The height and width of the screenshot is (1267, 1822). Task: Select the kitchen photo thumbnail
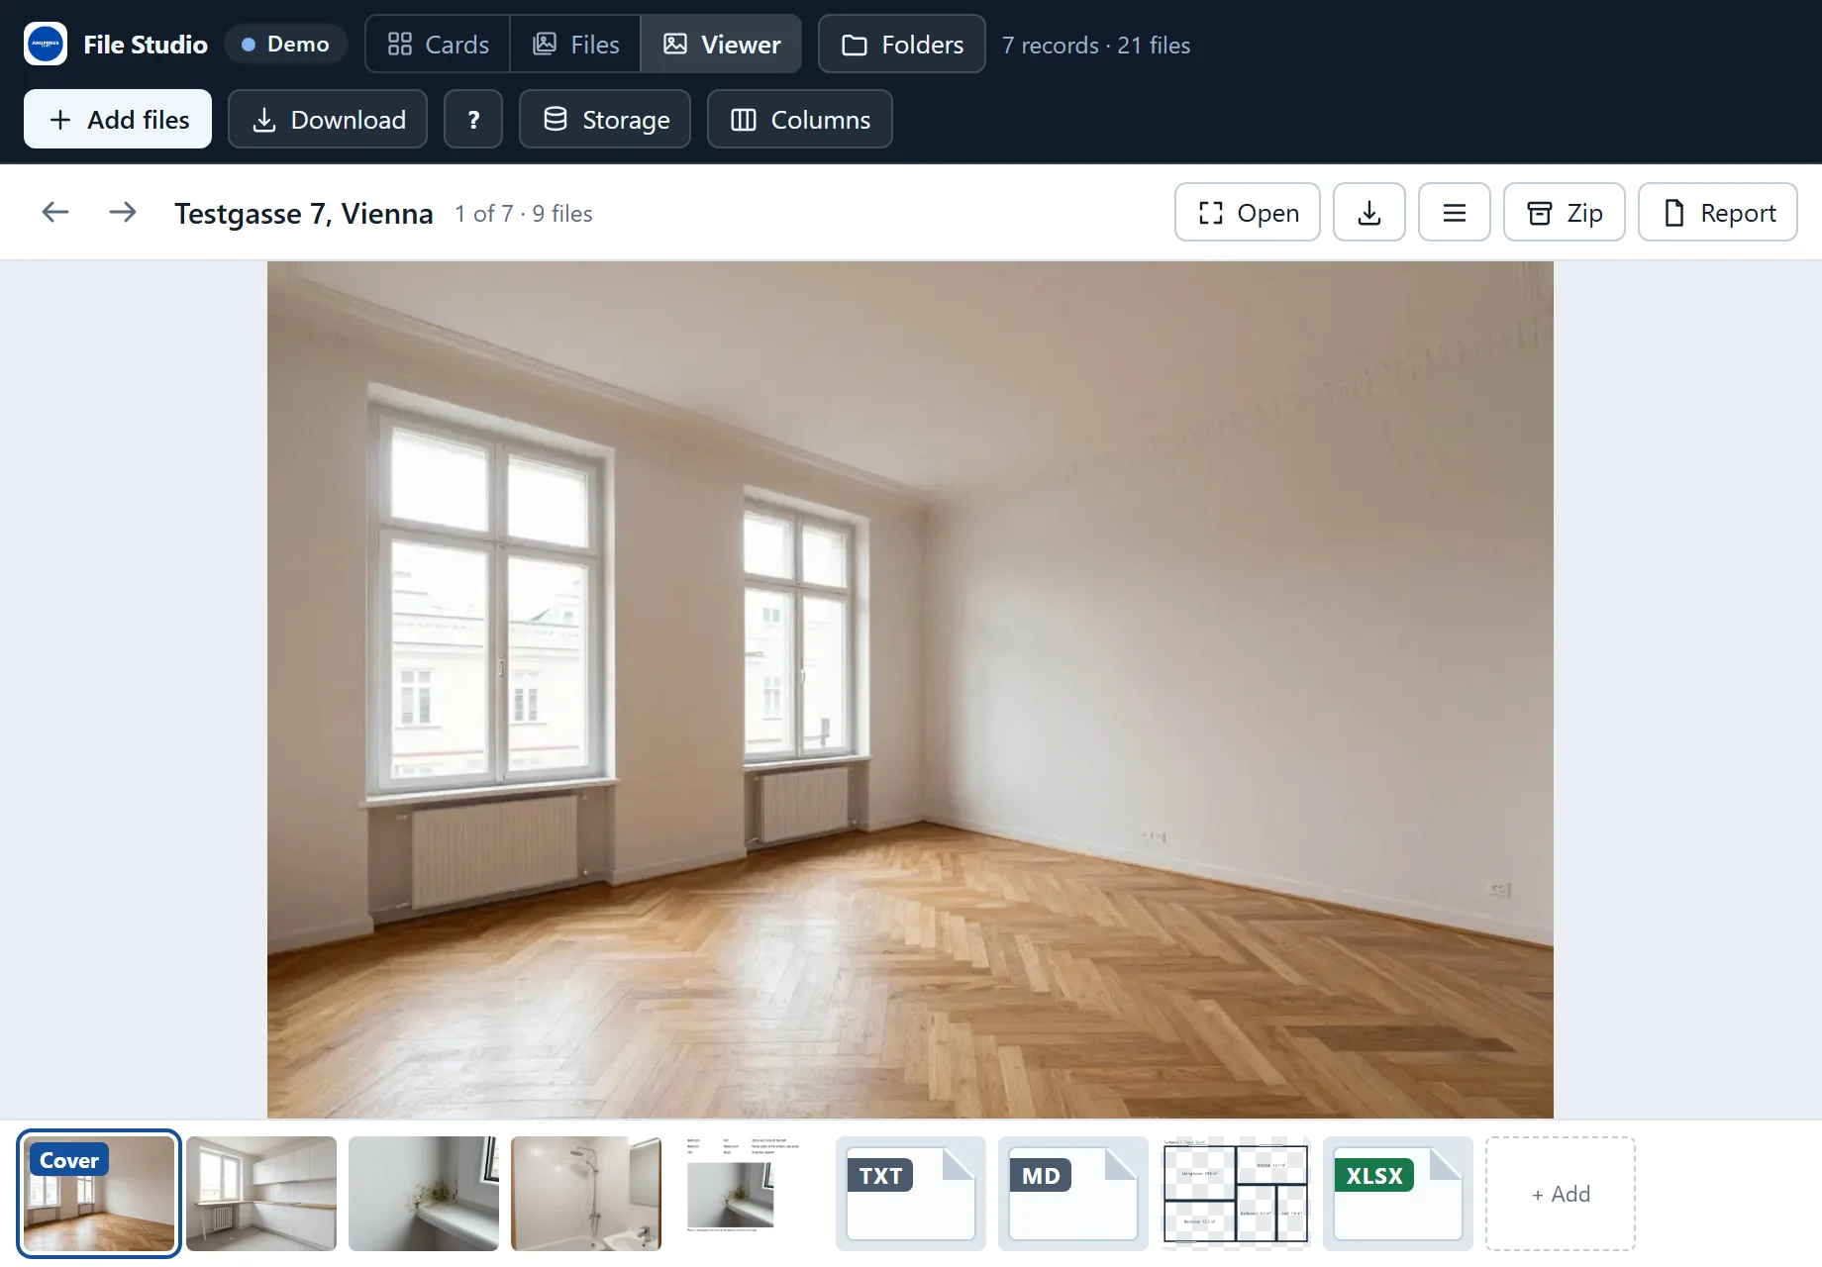pos(261,1194)
